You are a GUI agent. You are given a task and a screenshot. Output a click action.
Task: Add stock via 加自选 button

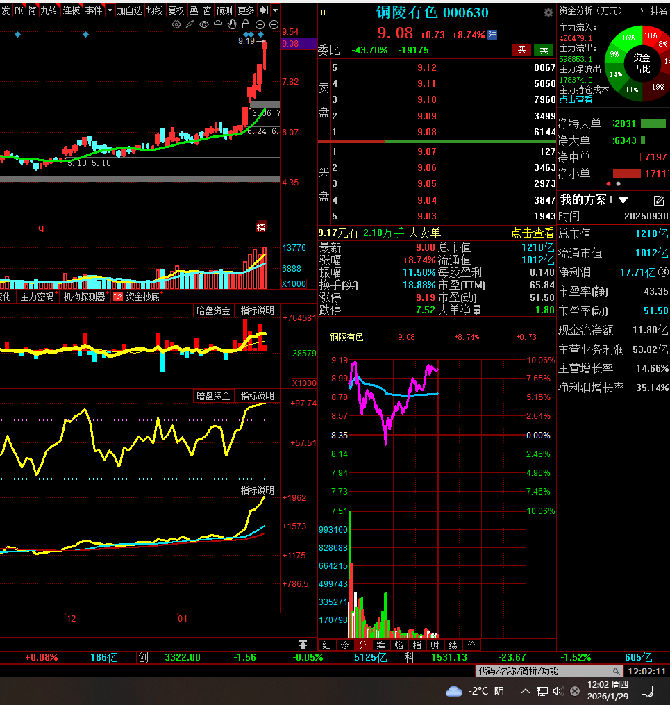[129, 10]
